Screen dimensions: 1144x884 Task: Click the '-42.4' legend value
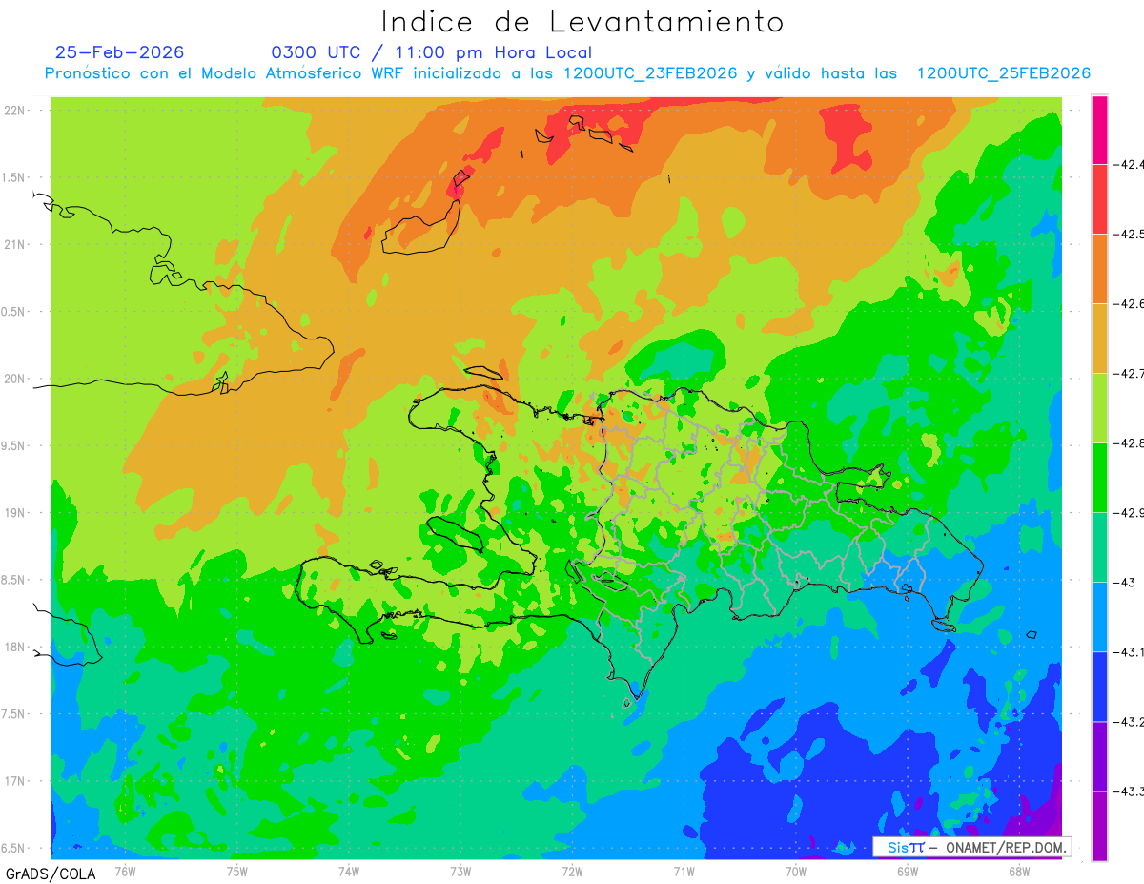1130,164
